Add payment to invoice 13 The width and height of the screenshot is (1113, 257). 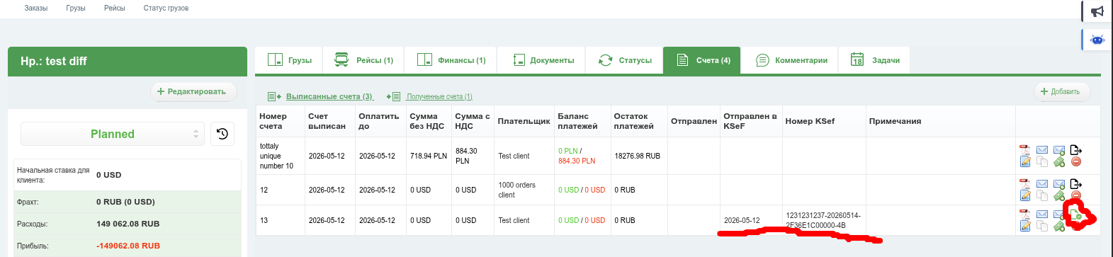click(1058, 226)
